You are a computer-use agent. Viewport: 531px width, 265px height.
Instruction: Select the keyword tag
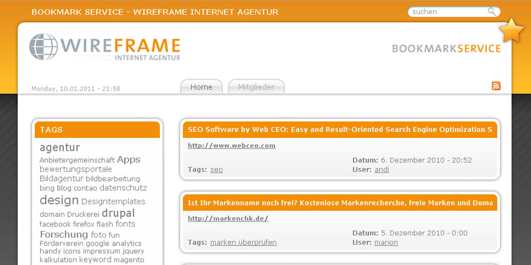click(96, 260)
